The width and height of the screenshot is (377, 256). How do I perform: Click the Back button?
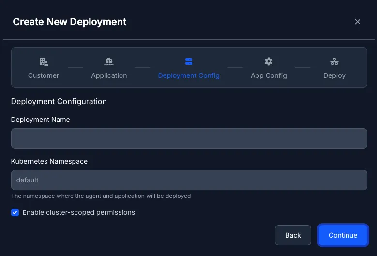click(293, 235)
